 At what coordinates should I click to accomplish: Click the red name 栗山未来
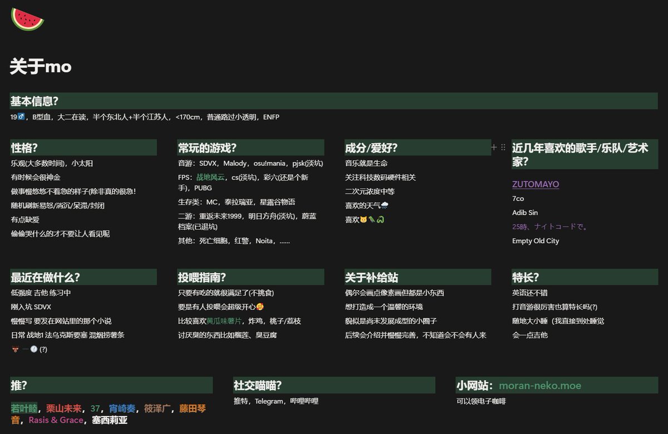coord(63,408)
